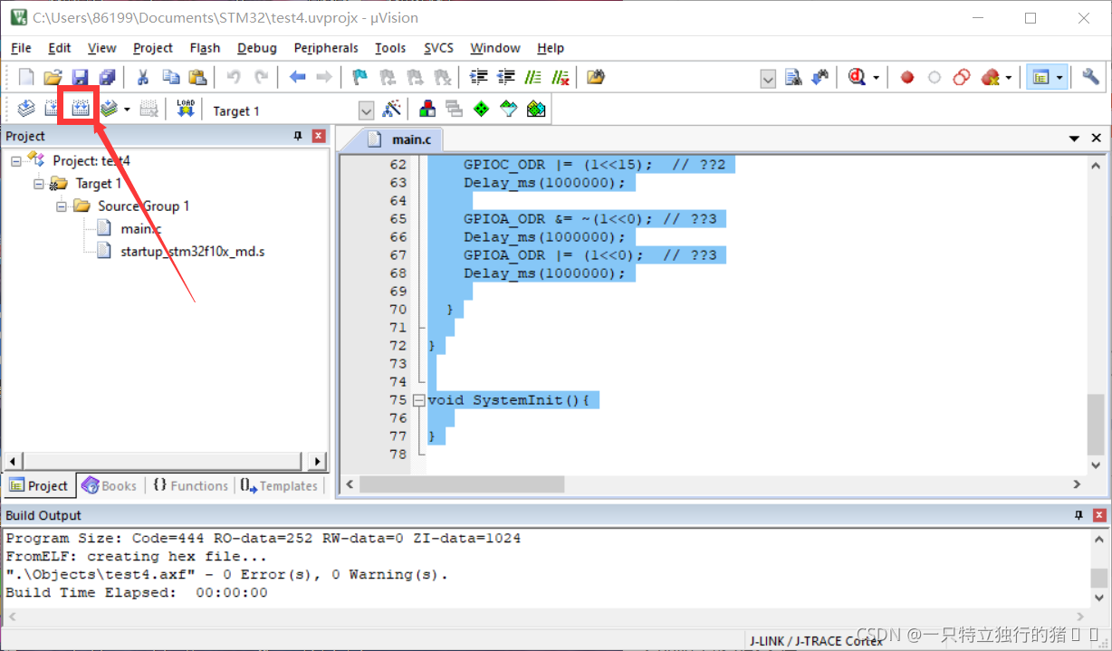Screen dimensions: 1112x651
Task: Click the editor vertical scrollbar thumb
Action: (1096, 424)
